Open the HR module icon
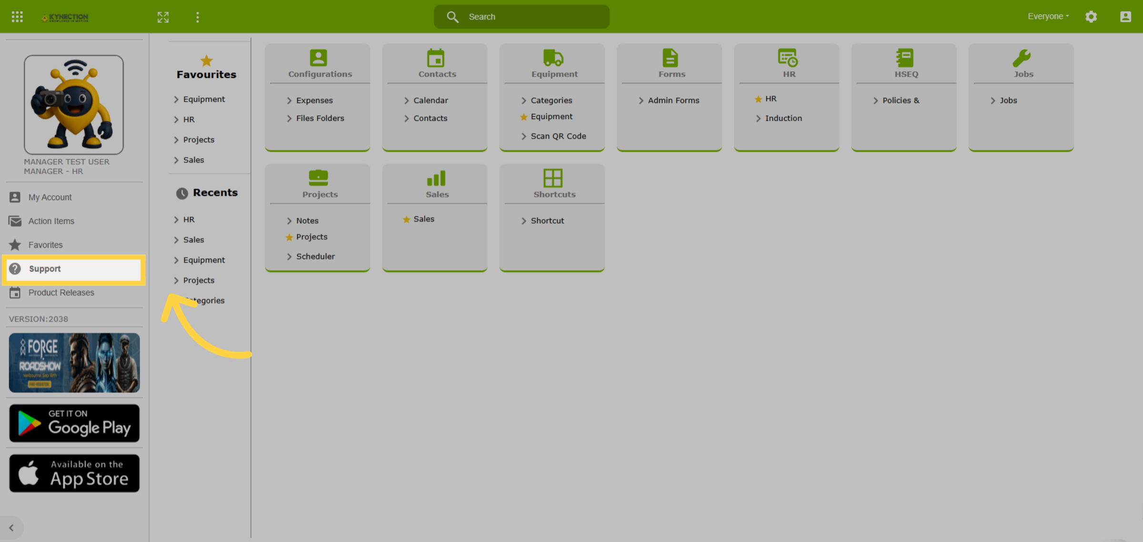The width and height of the screenshot is (1143, 542). point(788,58)
